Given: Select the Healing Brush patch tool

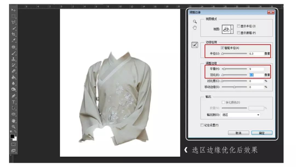Looking at the screenshot, I should coord(13,47).
